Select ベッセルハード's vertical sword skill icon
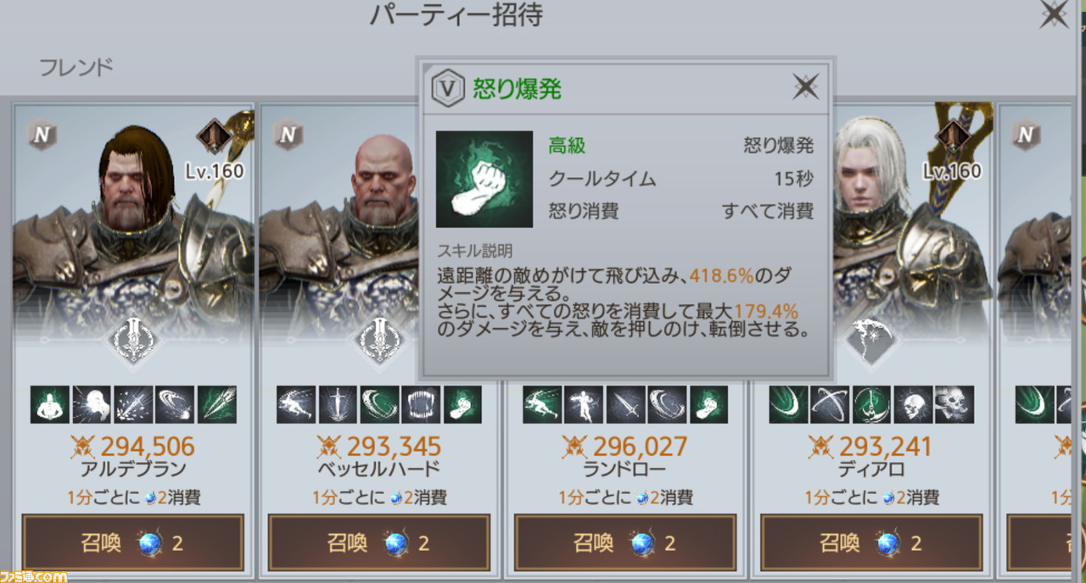1086x583 pixels. tap(338, 404)
